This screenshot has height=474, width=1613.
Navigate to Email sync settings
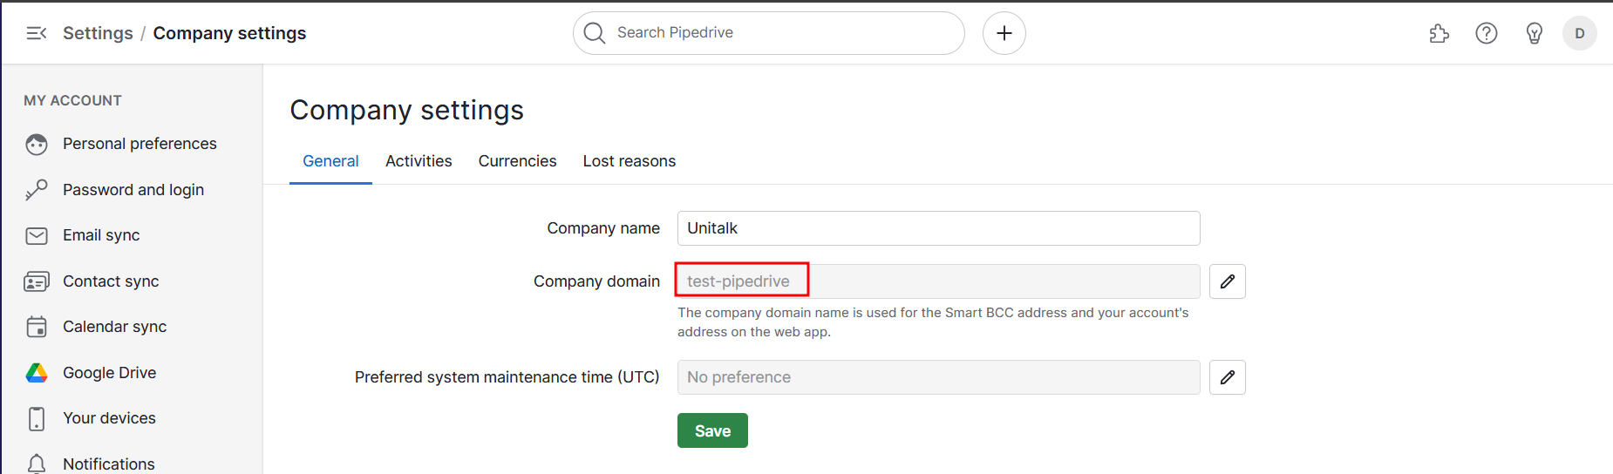(101, 235)
